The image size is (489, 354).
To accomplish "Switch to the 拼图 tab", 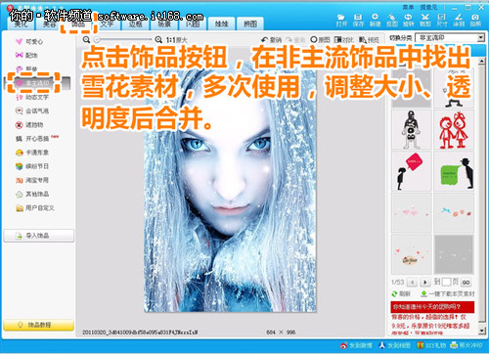I will click(250, 23).
